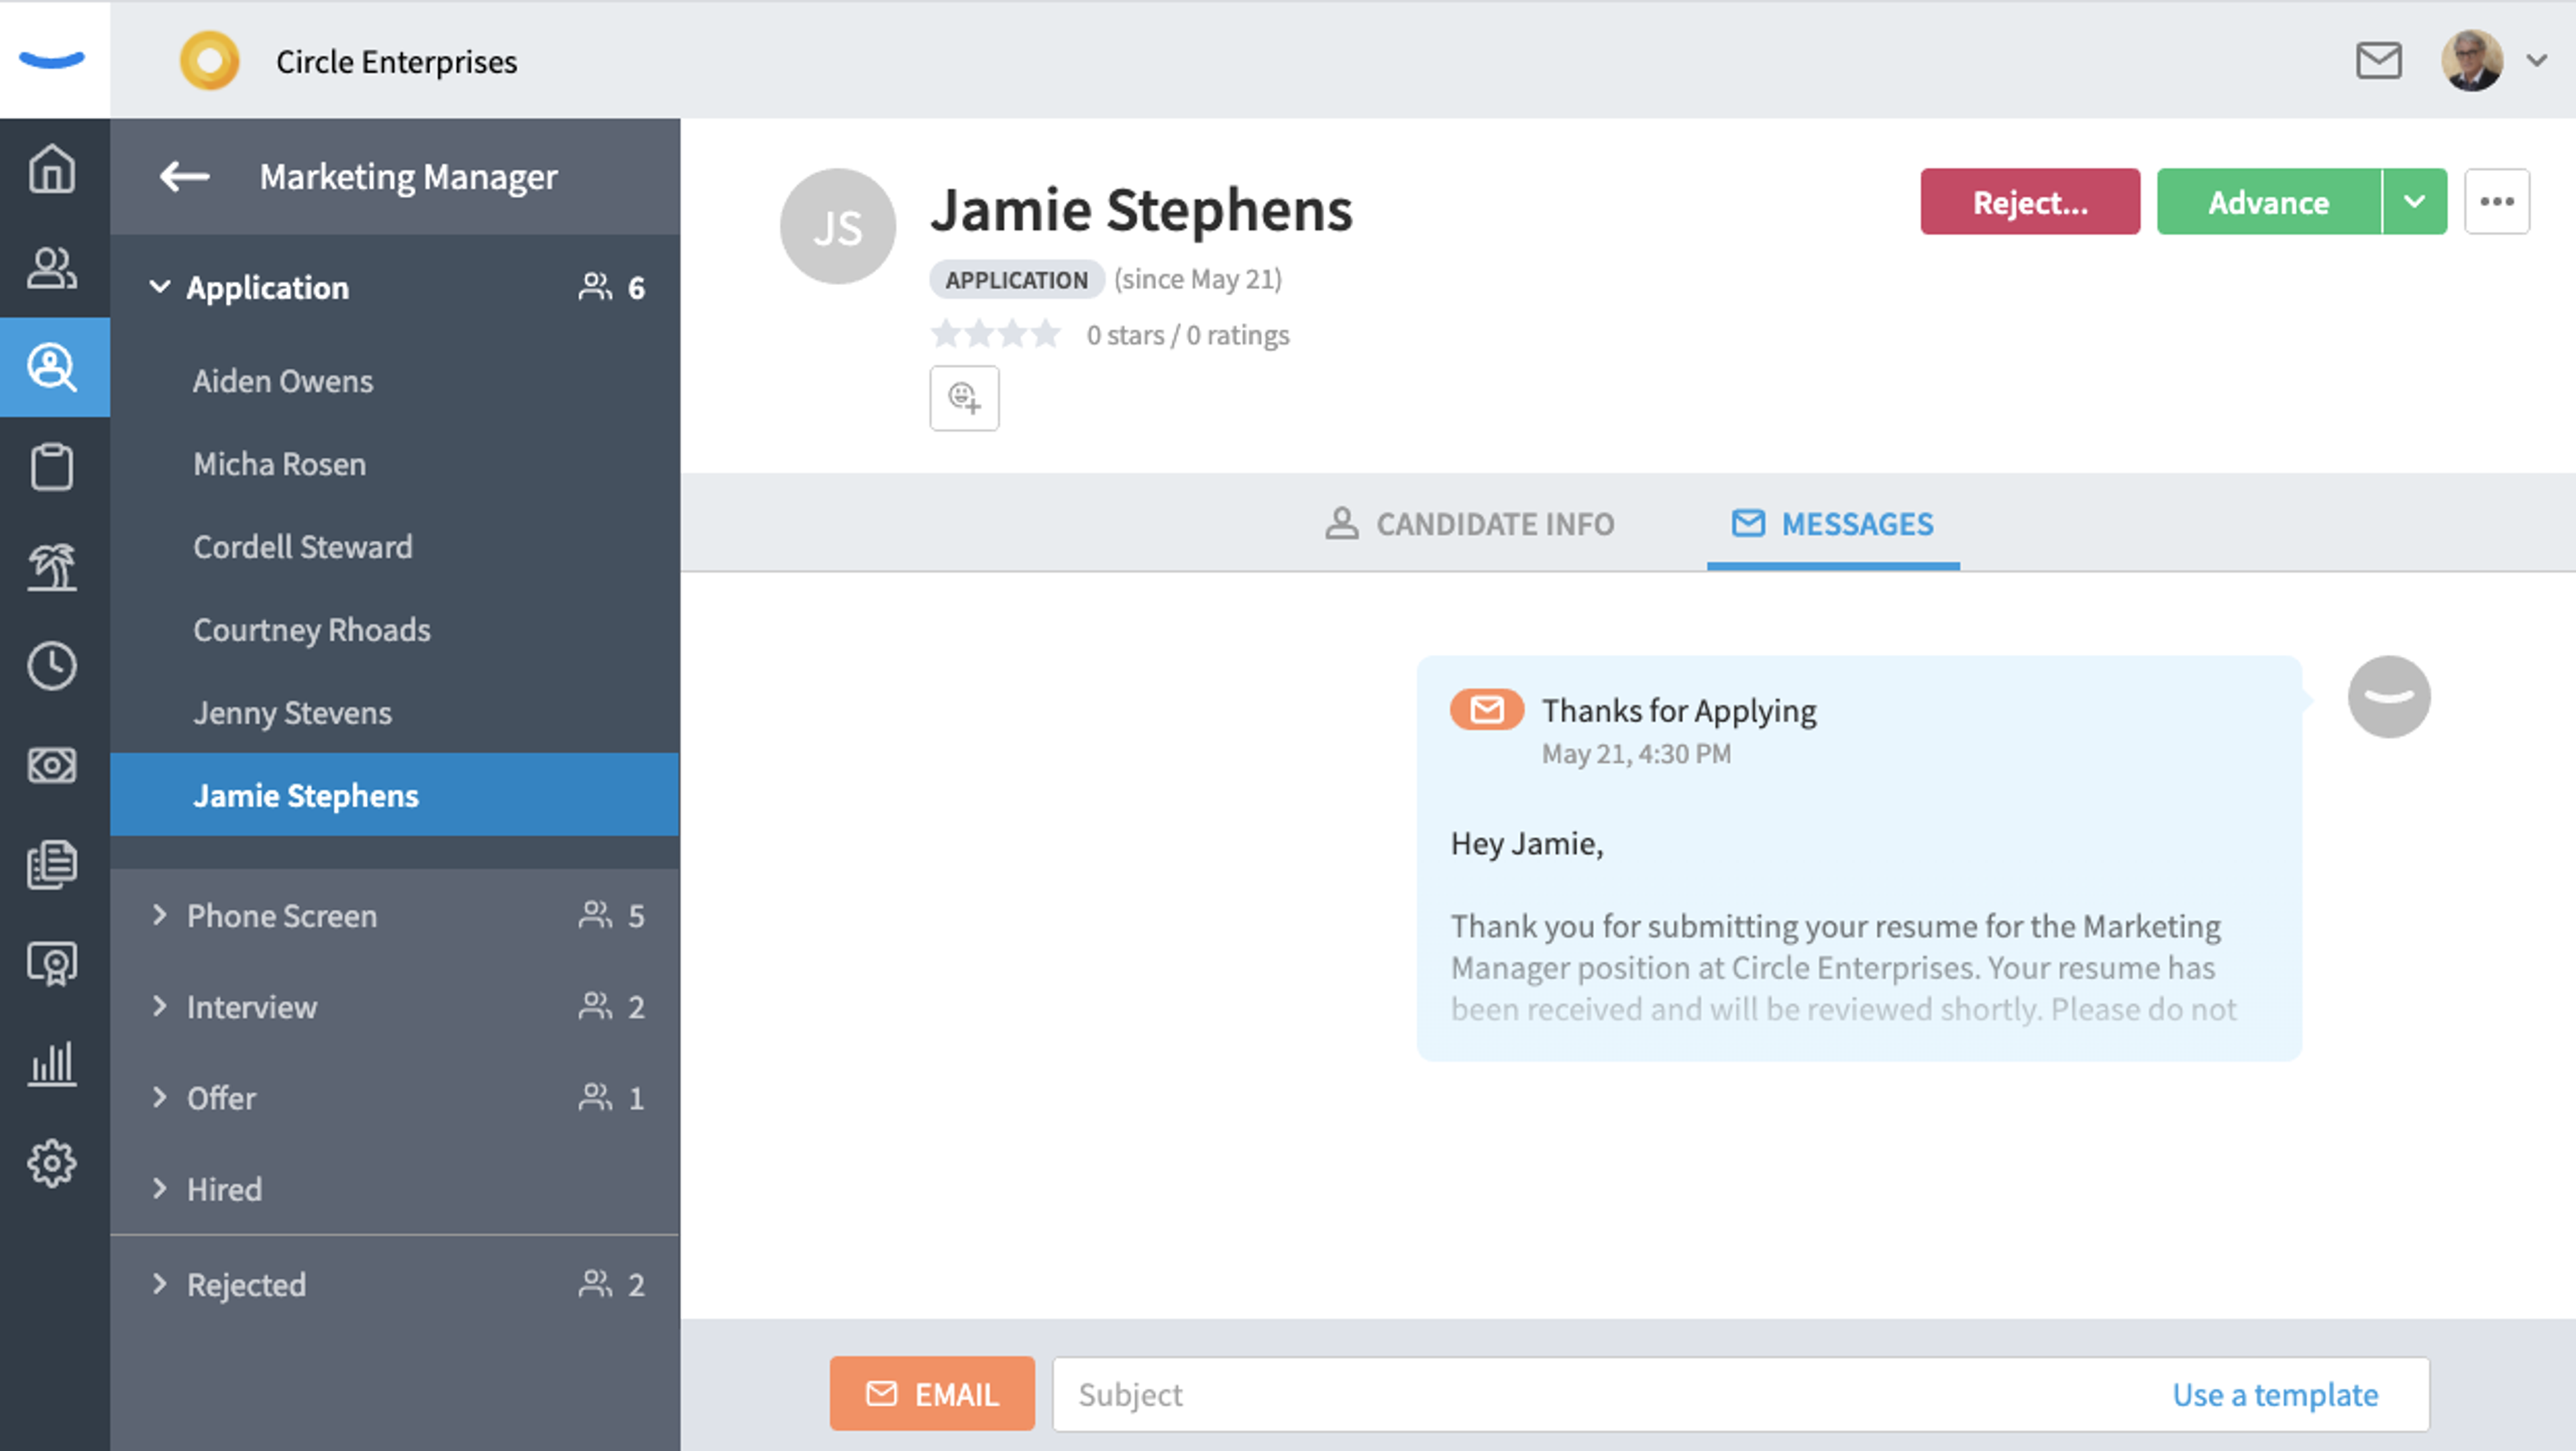Image resolution: width=2576 pixels, height=1451 pixels.
Task: Open the Thanks for Applying message
Action: click(x=1859, y=858)
